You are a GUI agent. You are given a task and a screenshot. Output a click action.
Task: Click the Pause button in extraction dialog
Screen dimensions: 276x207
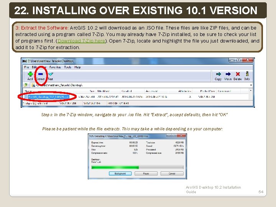[x=146, y=174]
